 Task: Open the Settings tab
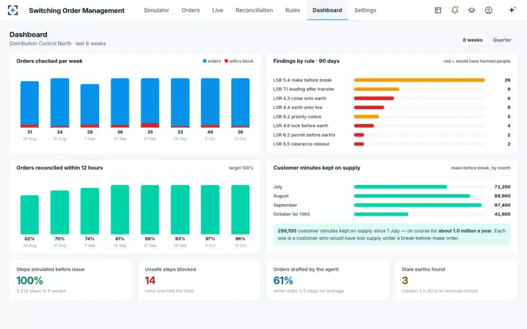tap(365, 10)
